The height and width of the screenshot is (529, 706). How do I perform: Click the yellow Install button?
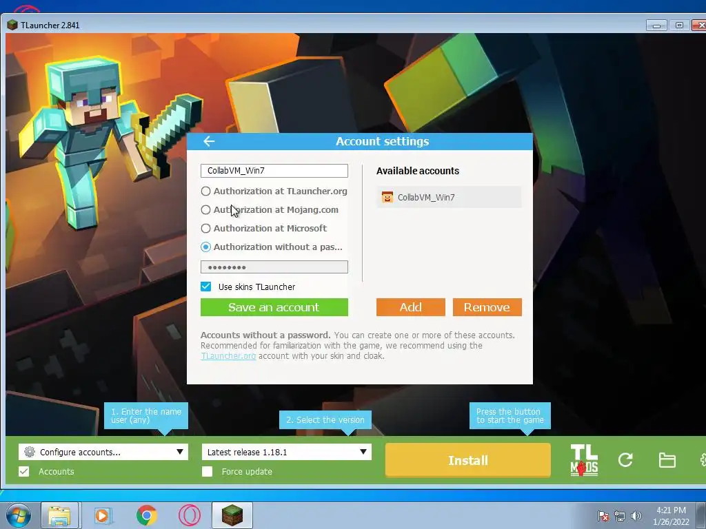(468, 460)
